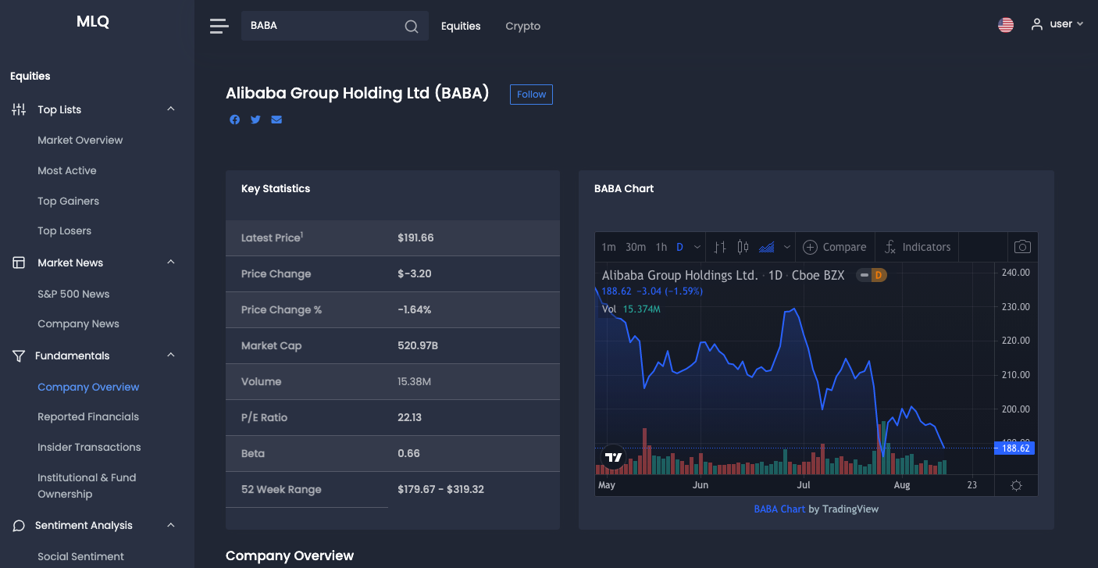1098x568 pixels.
Task: Select the 1h chart interval
Action: (x=661, y=247)
